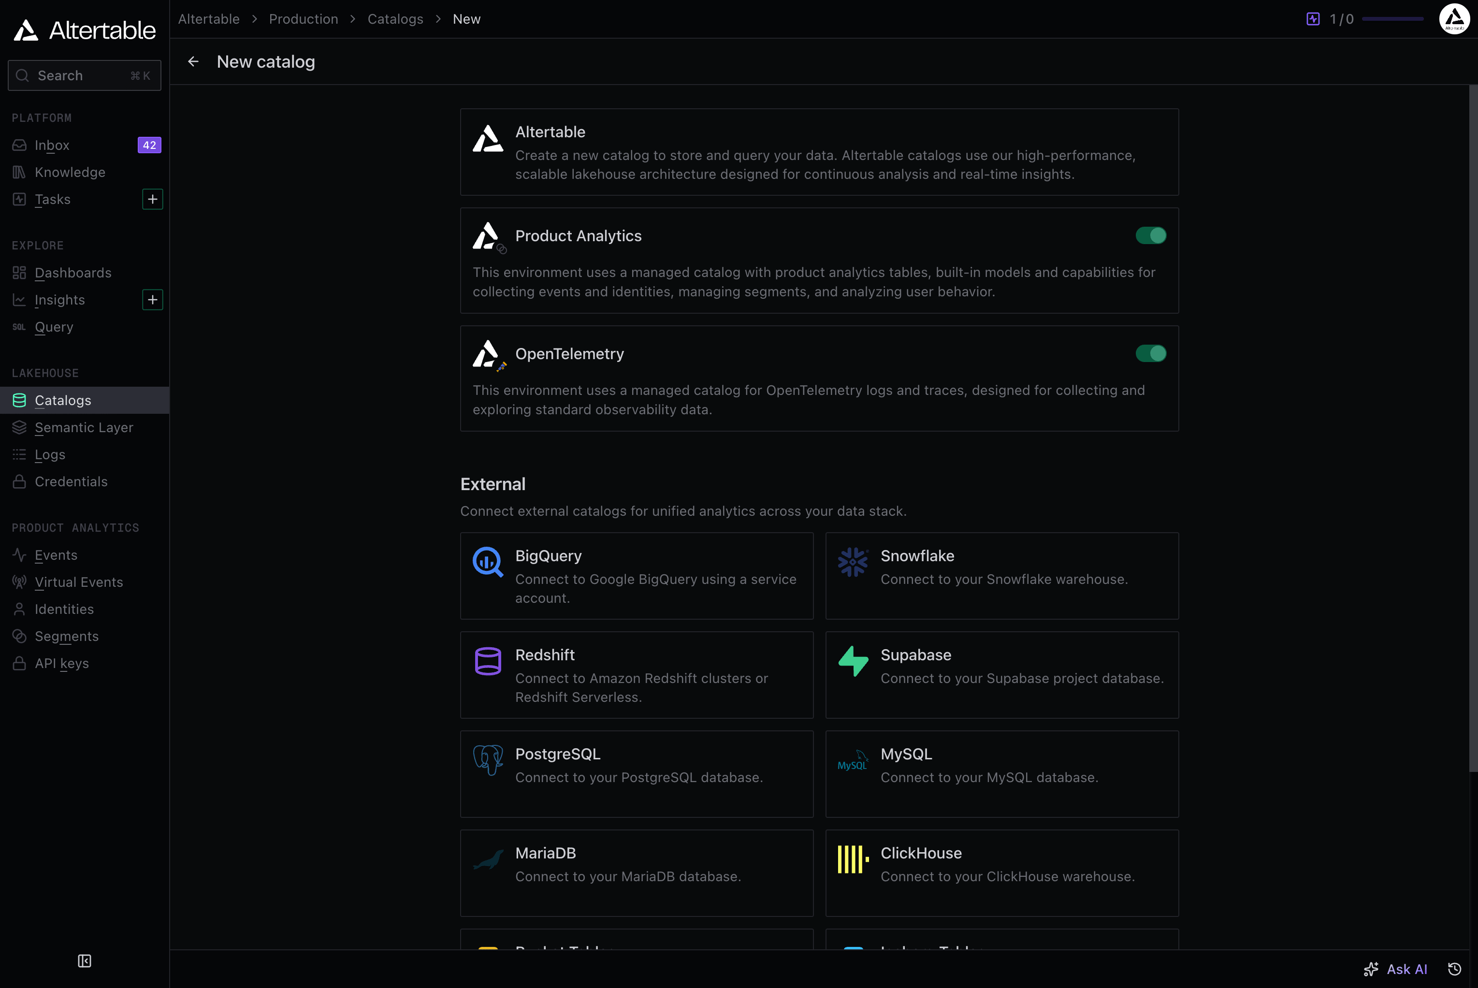Viewport: 1478px width, 988px height.
Task: Choose the Redshift catalog option
Action: pyautogui.click(x=637, y=675)
